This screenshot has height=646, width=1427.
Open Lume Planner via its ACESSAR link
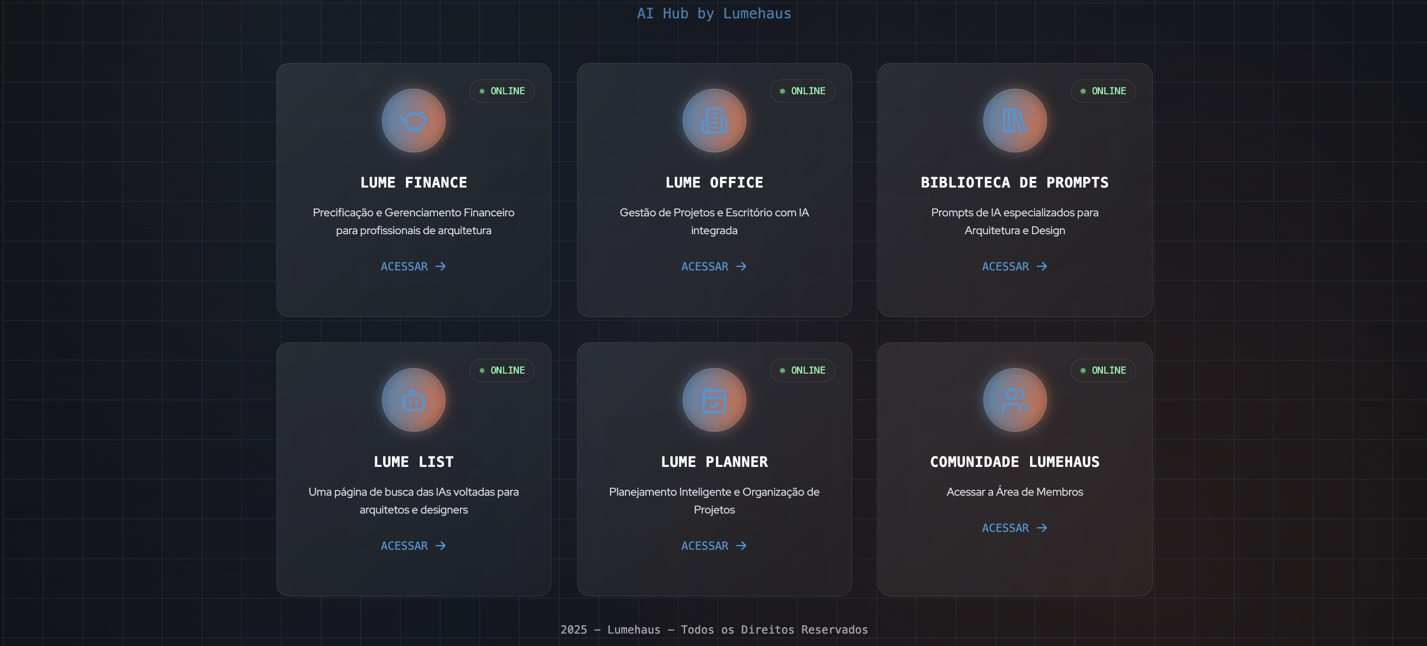click(x=714, y=546)
